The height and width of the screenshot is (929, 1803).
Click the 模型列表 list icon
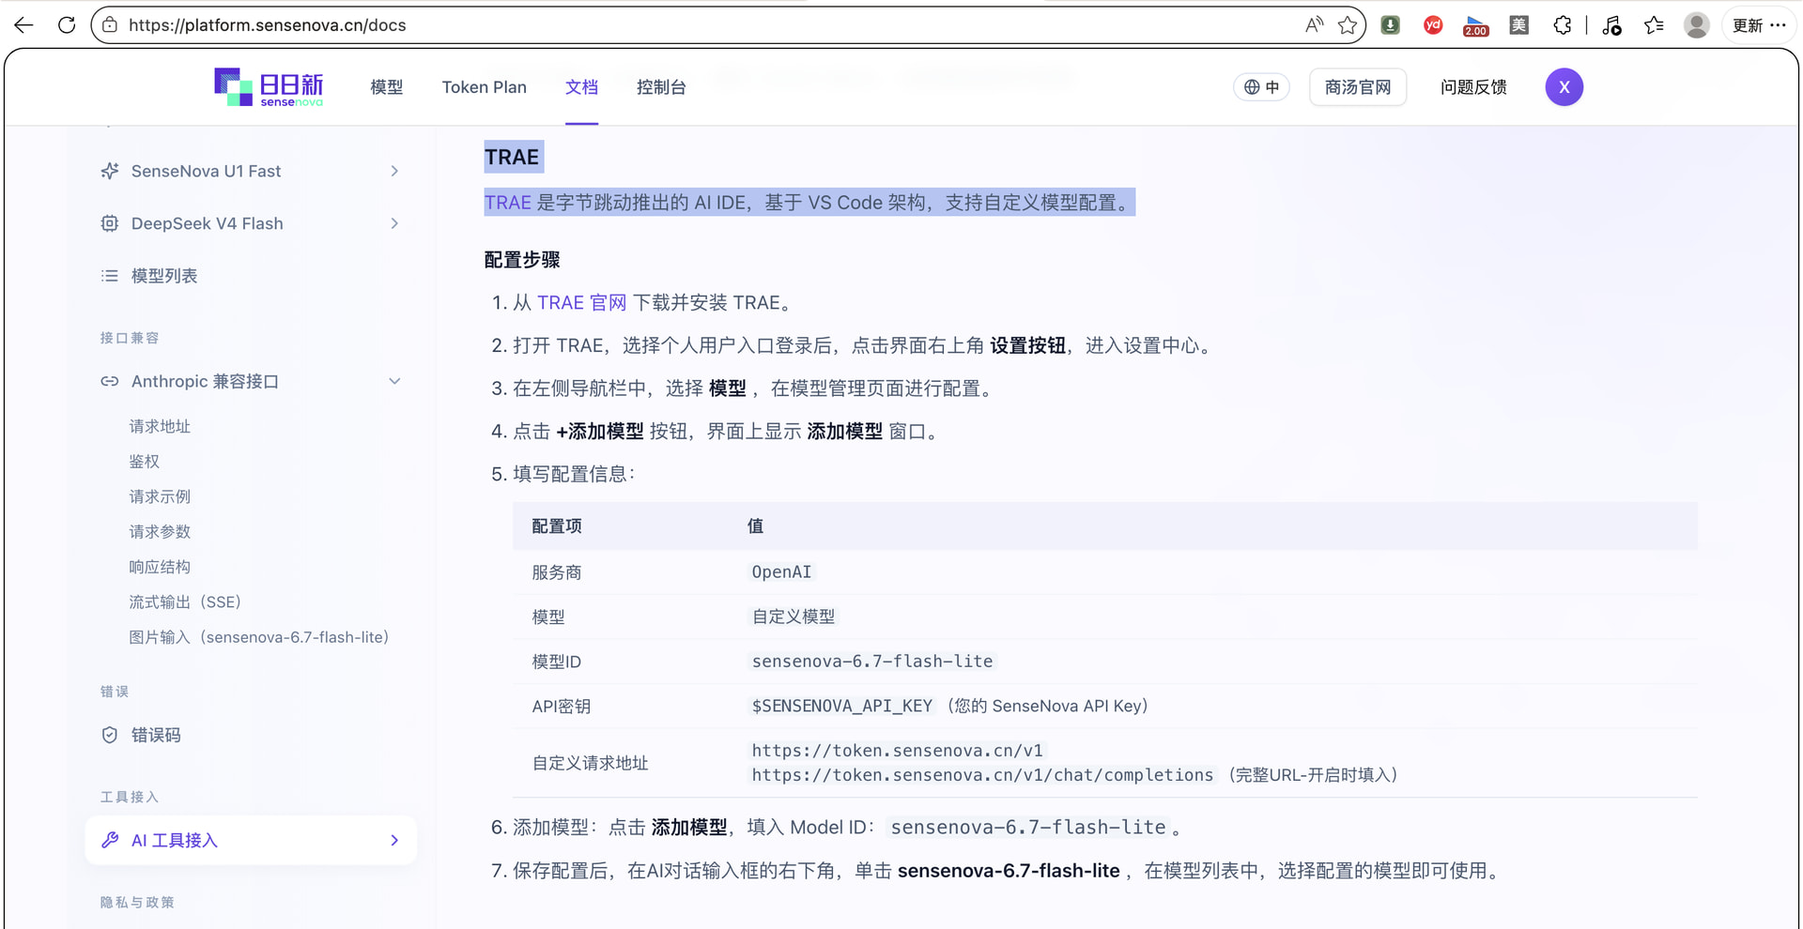coord(110,276)
